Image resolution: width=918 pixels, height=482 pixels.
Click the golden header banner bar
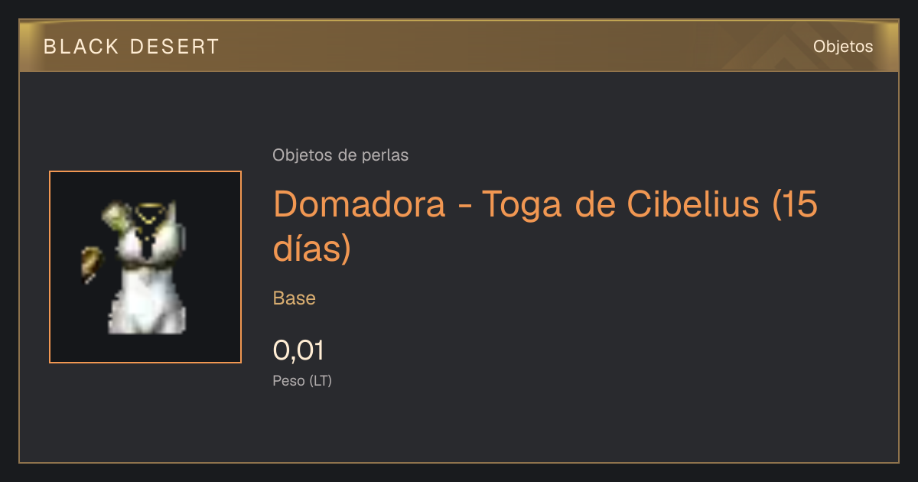coord(459,46)
